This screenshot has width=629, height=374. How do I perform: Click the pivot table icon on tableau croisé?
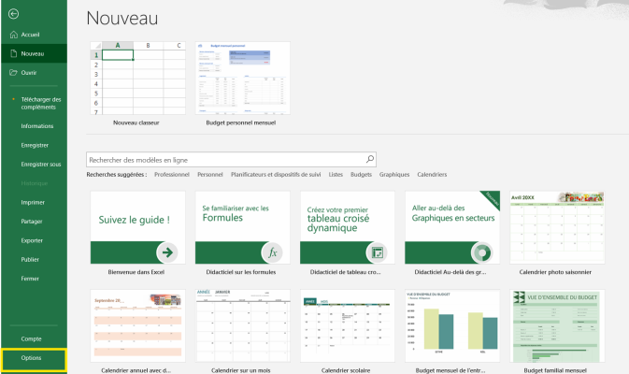[x=377, y=252]
